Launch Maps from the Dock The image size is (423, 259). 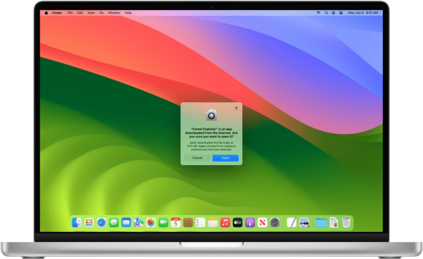pos(139,222)
